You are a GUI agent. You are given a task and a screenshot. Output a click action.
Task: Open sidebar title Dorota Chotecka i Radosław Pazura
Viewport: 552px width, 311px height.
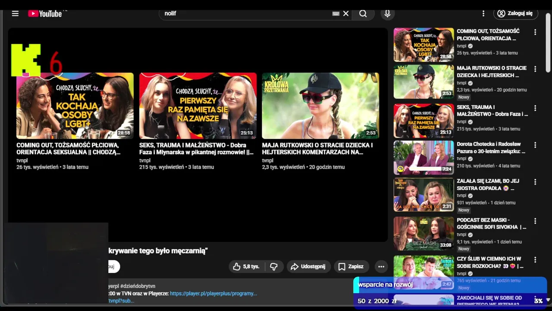tap(491, 148)
